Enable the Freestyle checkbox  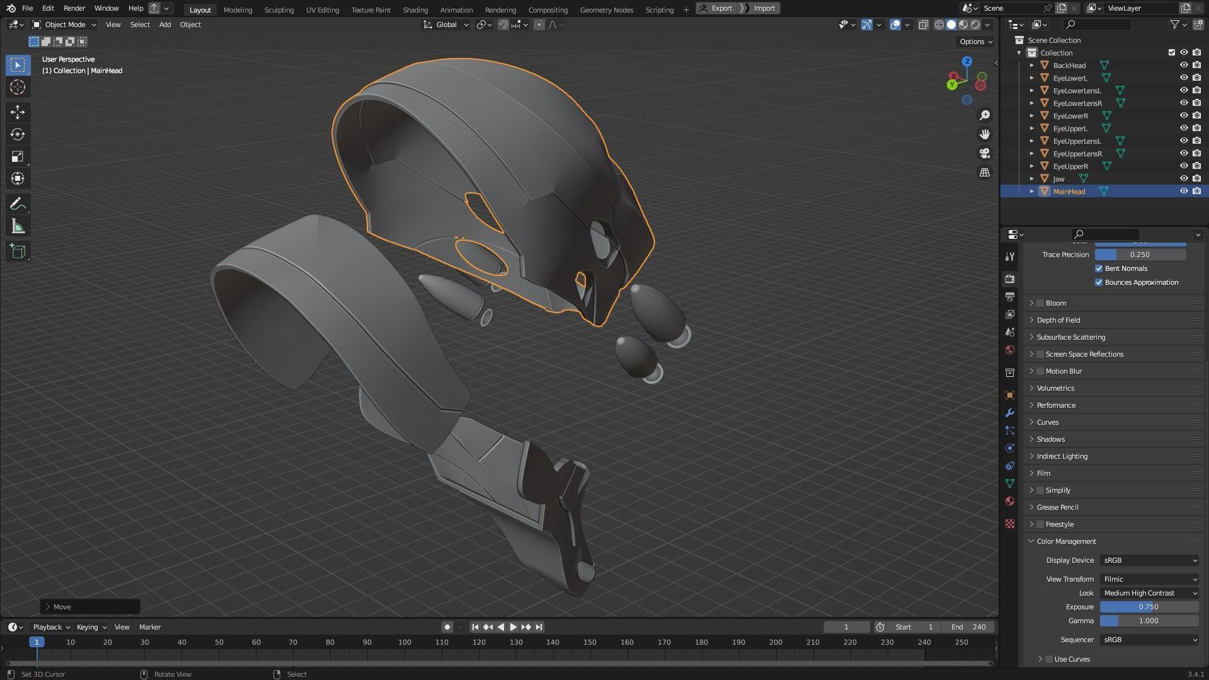point(1040,524)
